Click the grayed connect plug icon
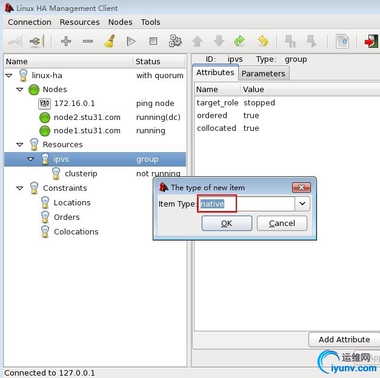The height and width of the screenshot is (378, 380). (x=15, y=41)
